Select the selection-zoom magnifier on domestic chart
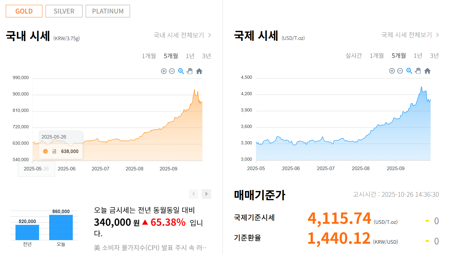 (181, 71)
